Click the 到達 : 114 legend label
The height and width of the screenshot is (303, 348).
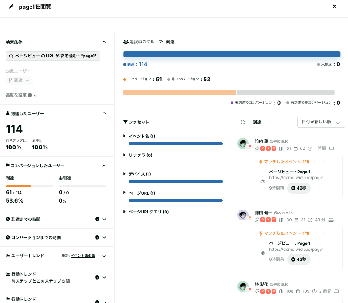(136, 64)
